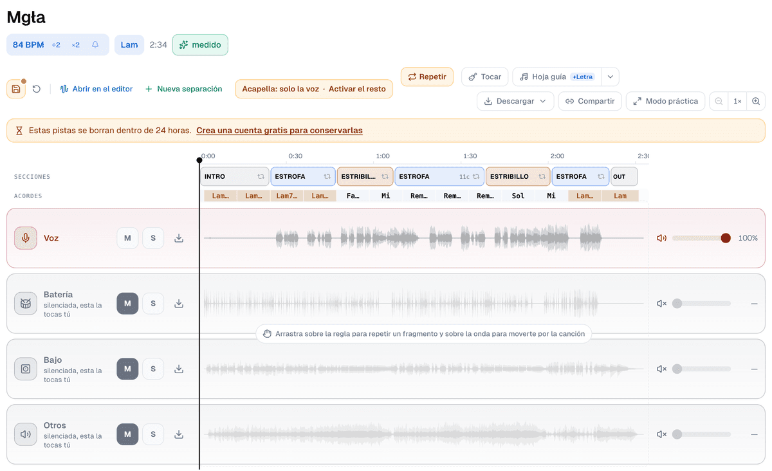Solo the Voz track with S
Screen dimensions: 772x471
click(x=153, y=238)
